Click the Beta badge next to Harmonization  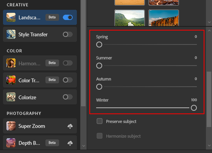pos(52,63)
